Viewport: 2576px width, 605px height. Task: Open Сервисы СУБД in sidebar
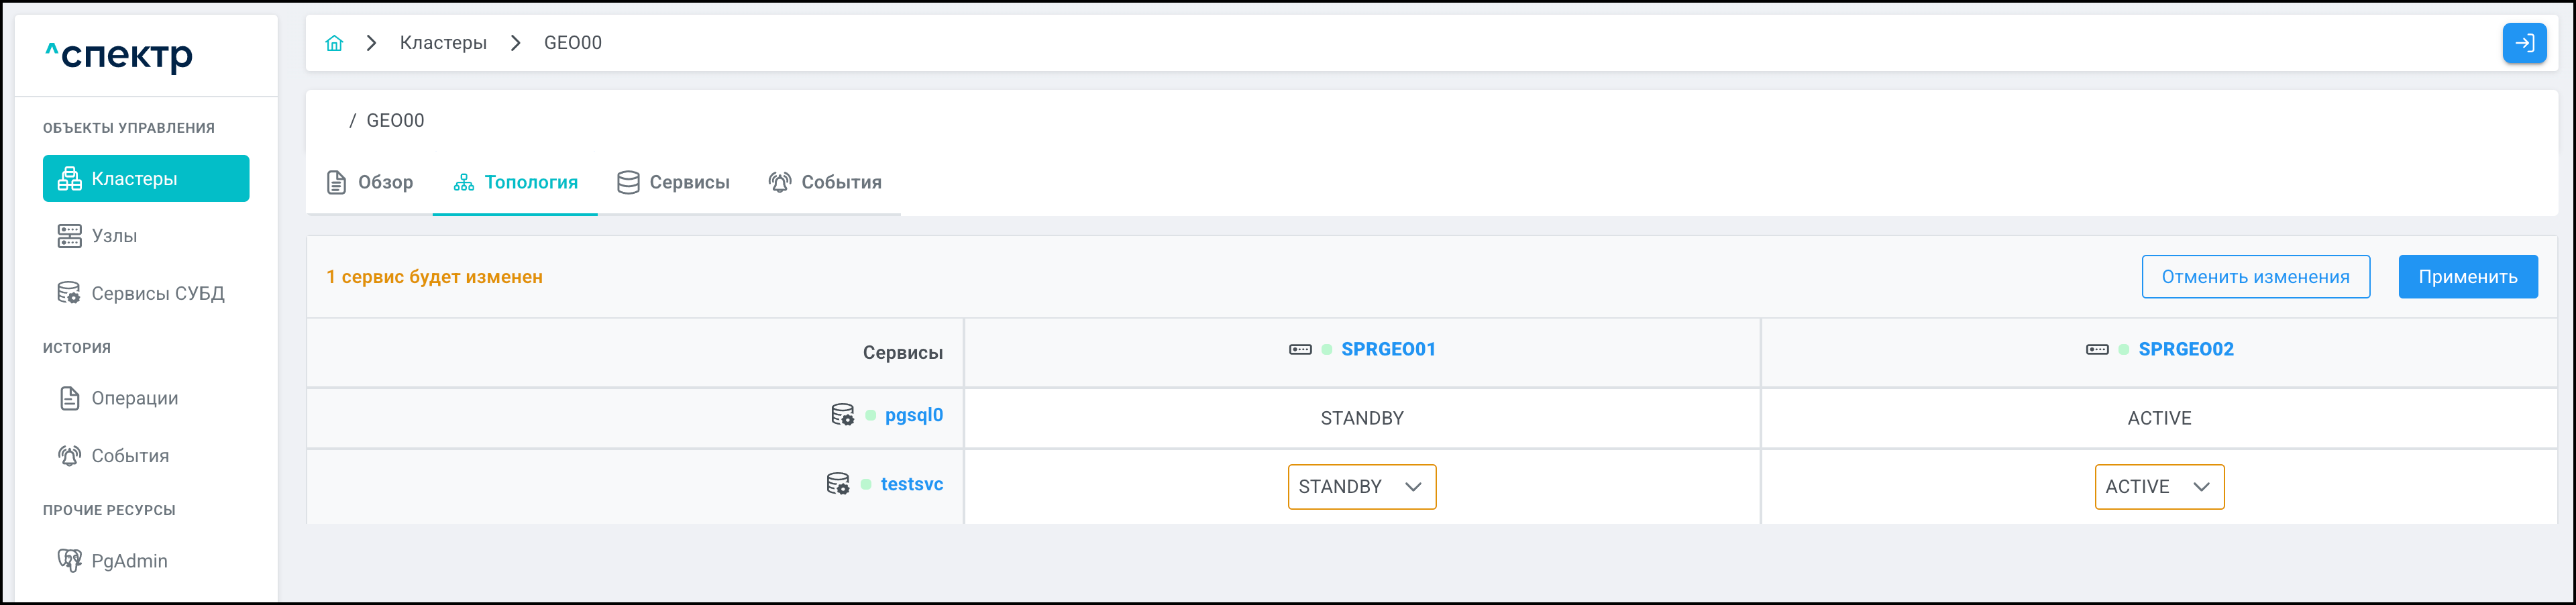click(157, 293)
